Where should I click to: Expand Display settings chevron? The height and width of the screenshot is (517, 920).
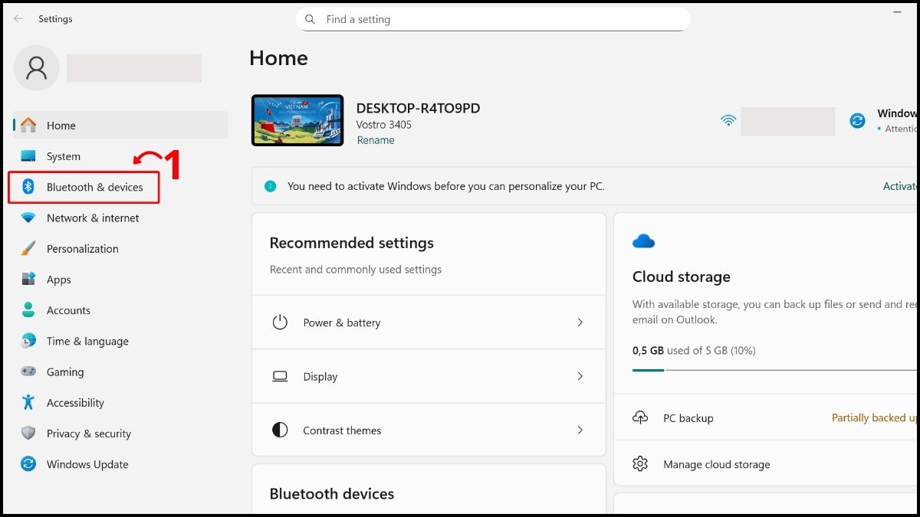click(580, 376)
